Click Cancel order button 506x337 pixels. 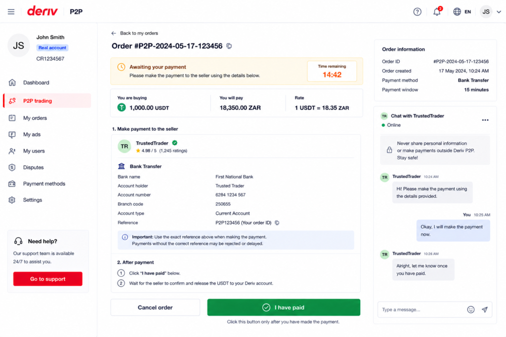point(155,307)
